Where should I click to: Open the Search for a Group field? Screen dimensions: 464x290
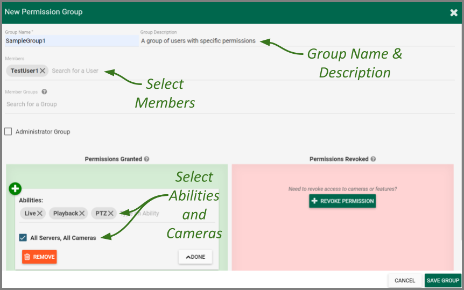coord(32,104)
